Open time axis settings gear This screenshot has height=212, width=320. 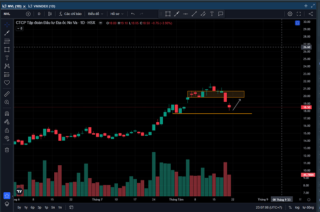pyautogui.click(x=308, y=200)
